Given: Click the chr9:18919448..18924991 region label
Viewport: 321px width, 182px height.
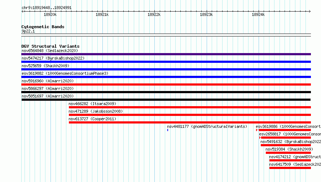Looking at the screenshot, I should tap(47, 8).
